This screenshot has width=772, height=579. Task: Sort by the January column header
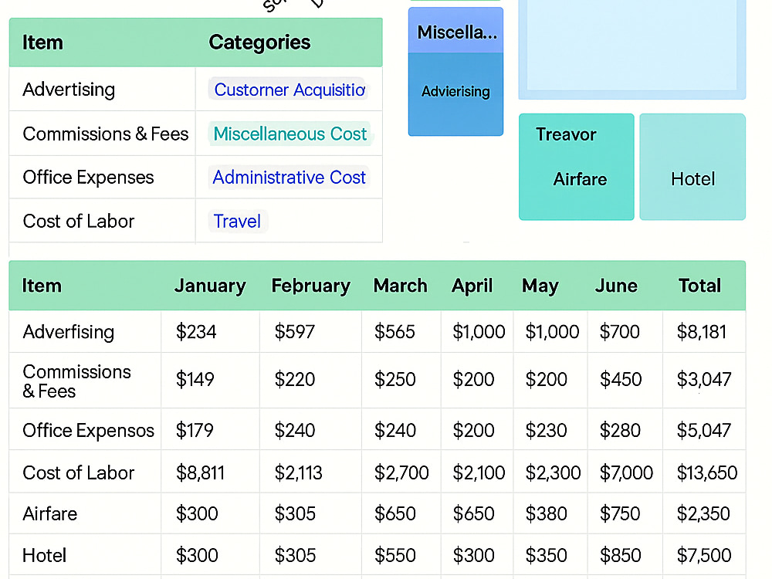(210, 286)
